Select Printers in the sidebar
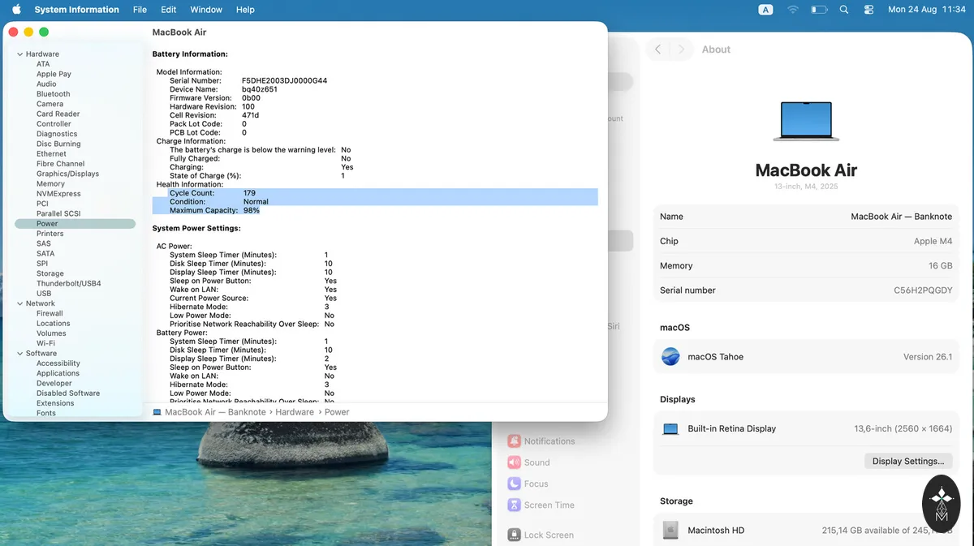This screenshot has height=546, width=974. pyautogui.click(x=50, y=234)
